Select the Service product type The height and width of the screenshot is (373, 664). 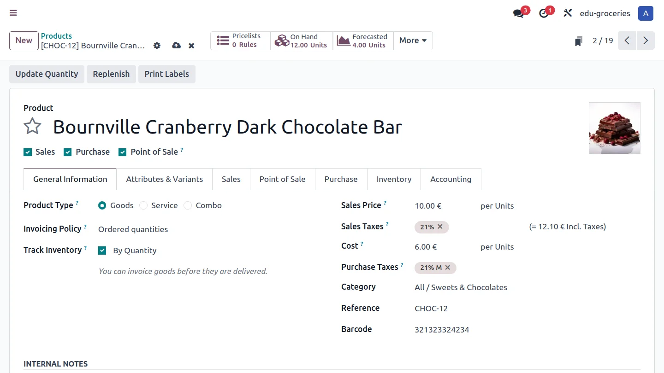[143, 205]
